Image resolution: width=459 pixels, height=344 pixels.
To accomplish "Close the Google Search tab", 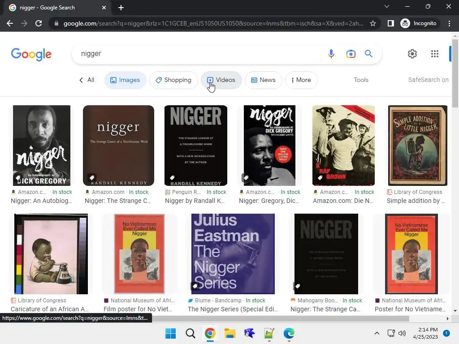I will [104, 8].
